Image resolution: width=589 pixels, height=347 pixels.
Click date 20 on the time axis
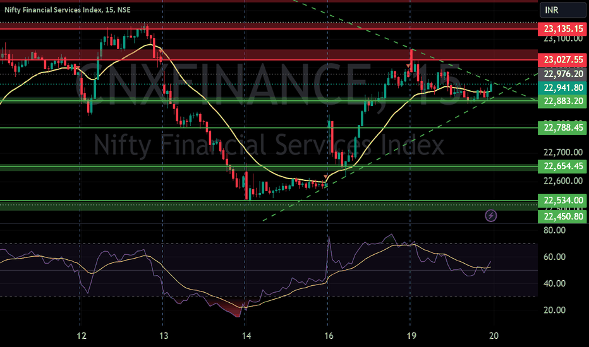point(494,336)
